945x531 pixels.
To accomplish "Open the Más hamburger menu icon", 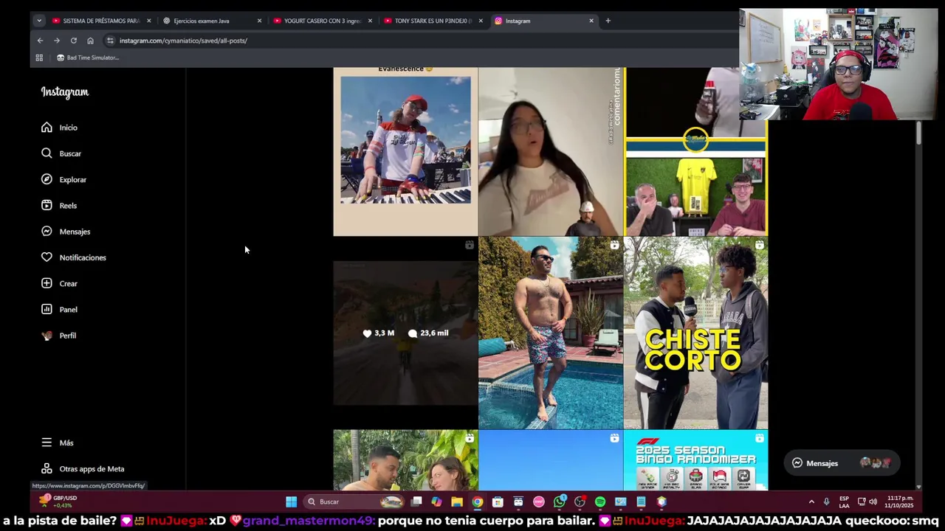I will (47, 442).
